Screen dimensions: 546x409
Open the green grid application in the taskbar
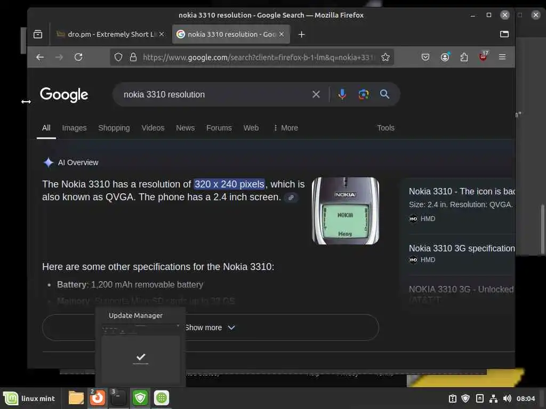pyautogui.click(x=161, y=398)
